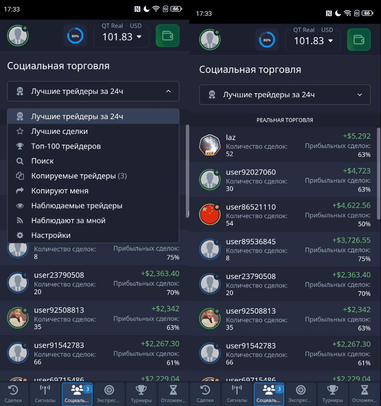Viewport: 381px width, 406px height.
Task: Switch to 'Сделки' tab in right screen
Action: [x=205, y=394]
